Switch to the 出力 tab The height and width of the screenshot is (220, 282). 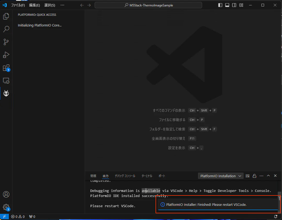click(106, 176)
